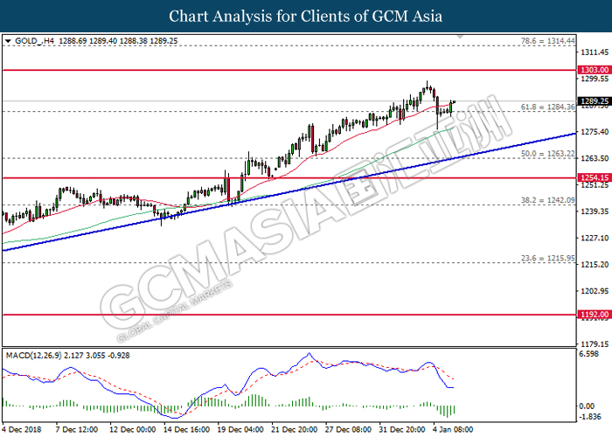
Task: Click the 1179.15 price axis value
Action: 595,344
